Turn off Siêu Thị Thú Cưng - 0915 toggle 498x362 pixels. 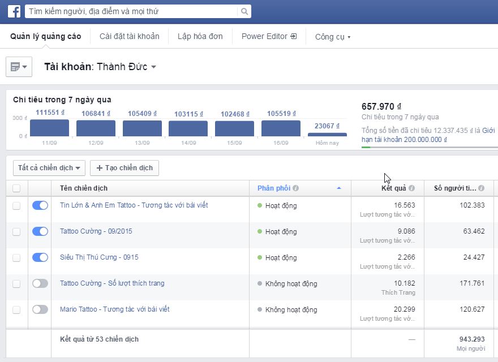tap(40, 257)
